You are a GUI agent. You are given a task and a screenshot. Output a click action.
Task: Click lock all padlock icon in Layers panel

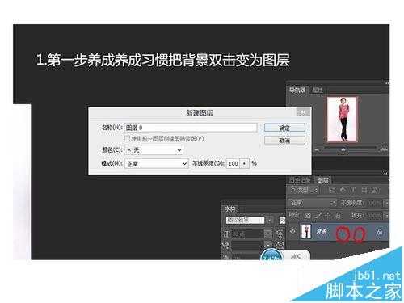click(x=338, y=216)
